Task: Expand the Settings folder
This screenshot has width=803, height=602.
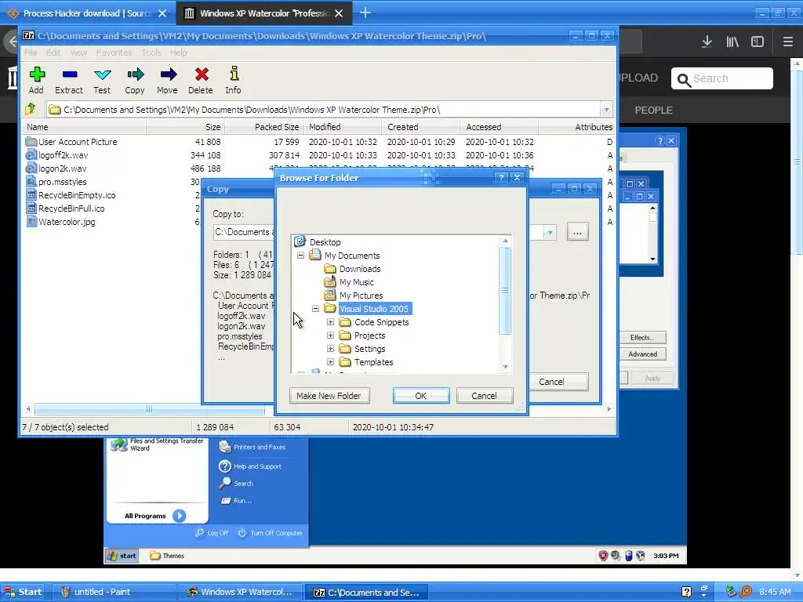Action: (x=330, y=348)
